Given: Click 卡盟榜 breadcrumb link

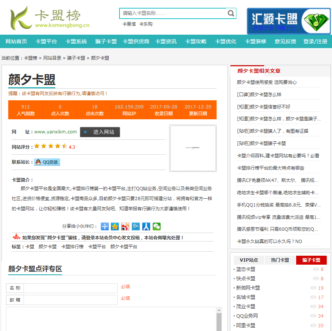Looking at the screenshot, I should 31,58.
